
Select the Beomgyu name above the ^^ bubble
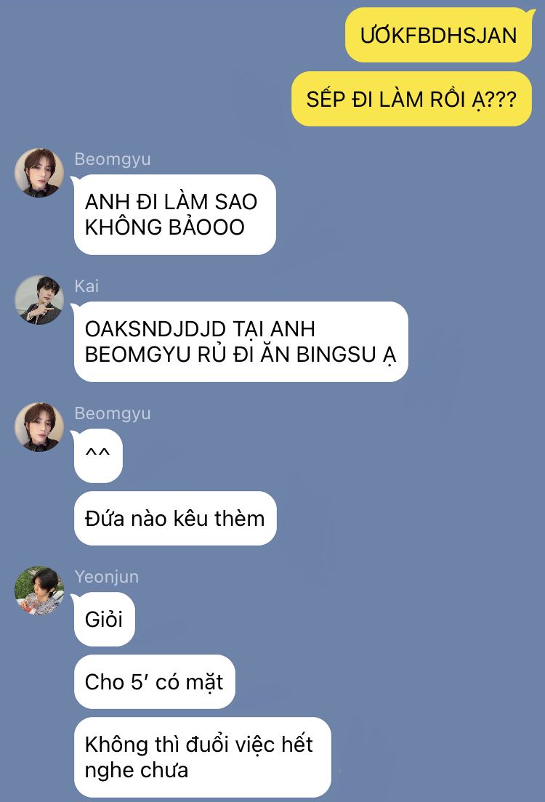click(x=113, y=413)
